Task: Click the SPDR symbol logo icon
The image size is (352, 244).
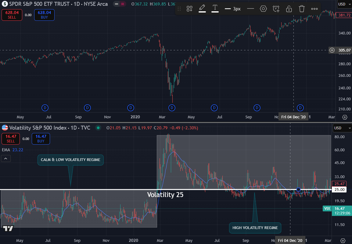Action: click(5, 4)
